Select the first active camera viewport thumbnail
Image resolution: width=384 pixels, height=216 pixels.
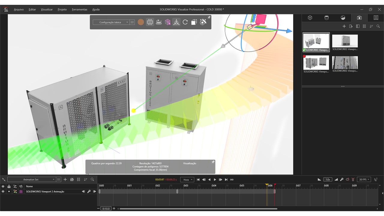point(316,42)
